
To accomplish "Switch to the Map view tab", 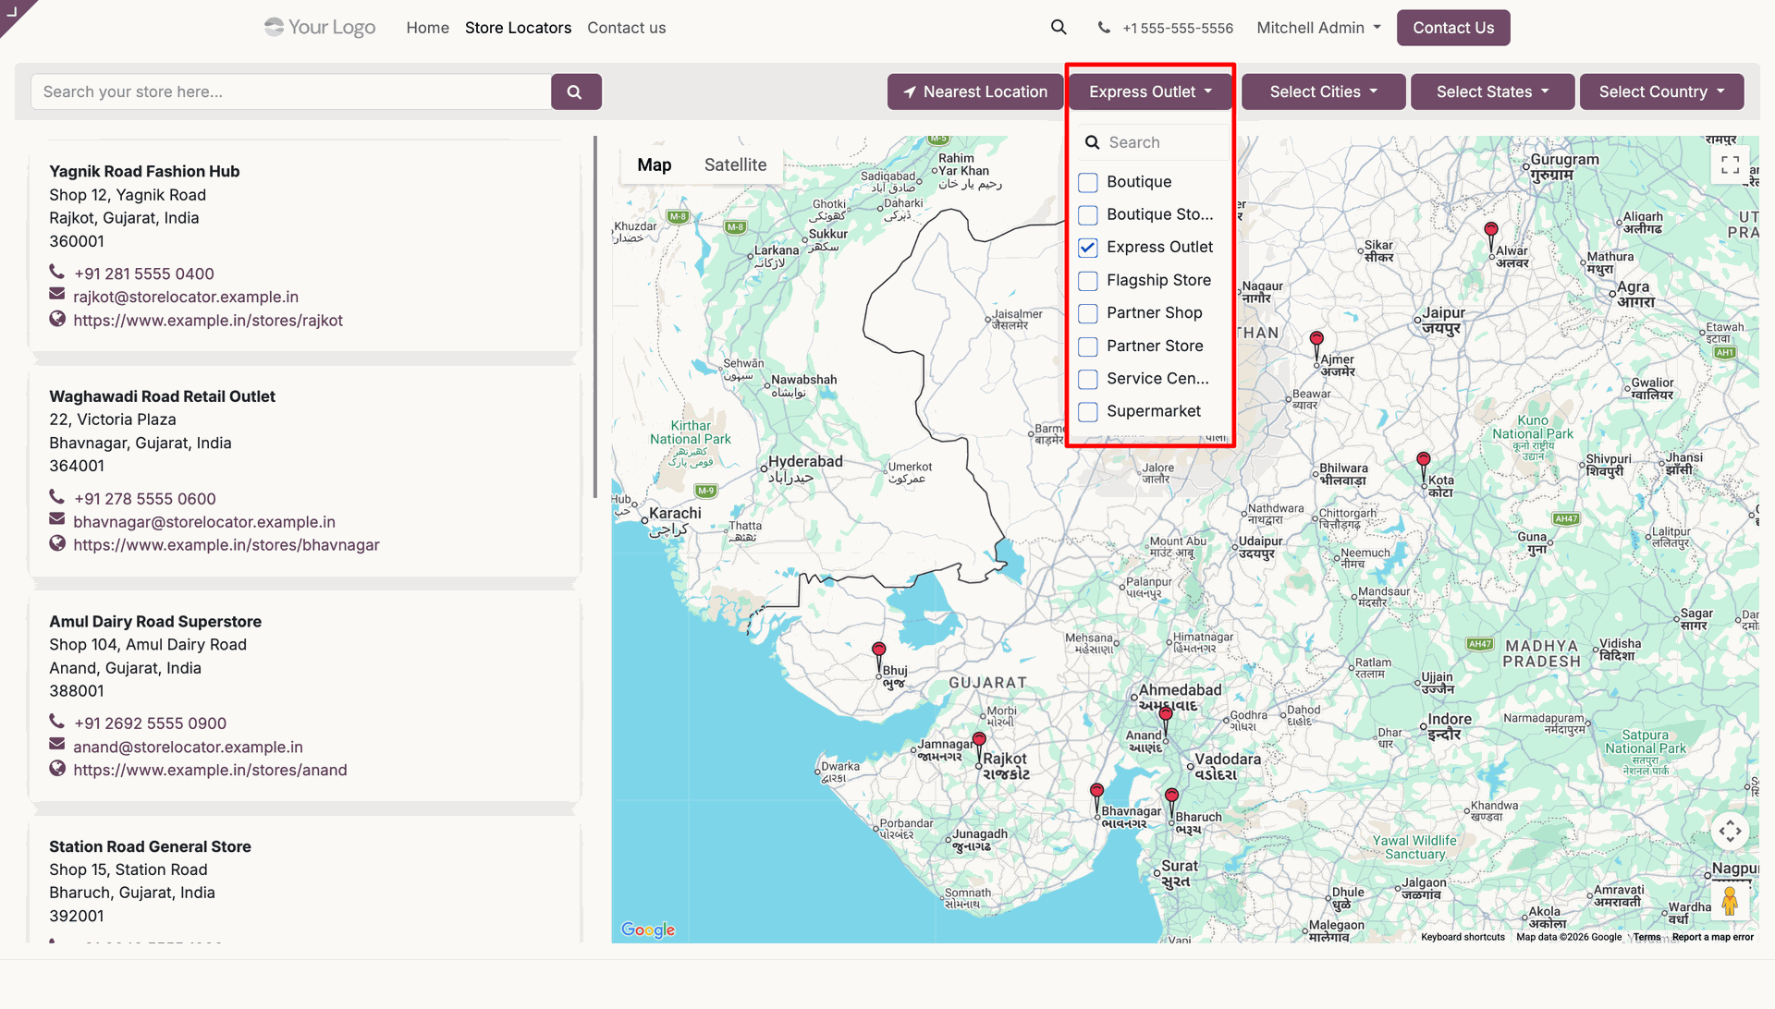I will (654, 164).
